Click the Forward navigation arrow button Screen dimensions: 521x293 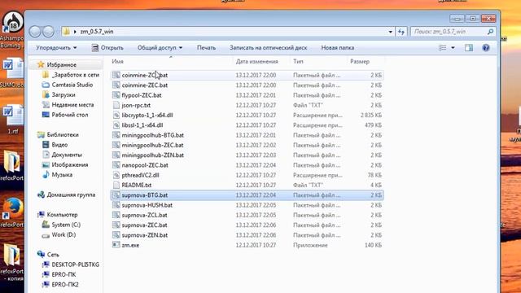coord(49,32)
